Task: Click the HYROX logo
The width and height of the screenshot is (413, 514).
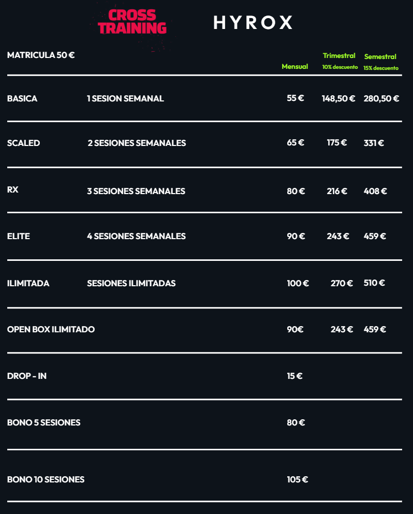Action: click(253, 23)
